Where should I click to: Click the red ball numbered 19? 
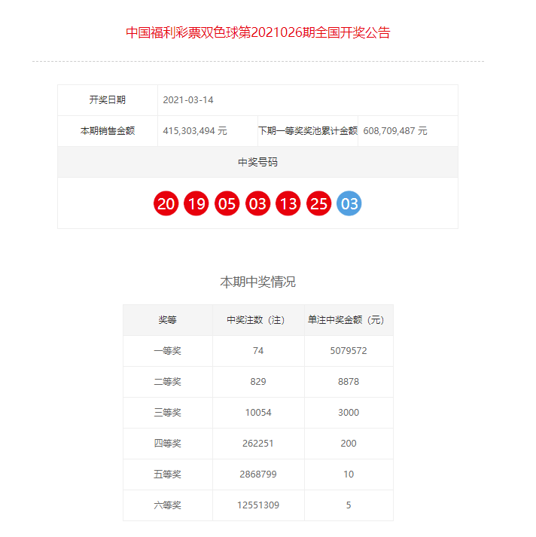pyautogui.click(x=196, y=203)
